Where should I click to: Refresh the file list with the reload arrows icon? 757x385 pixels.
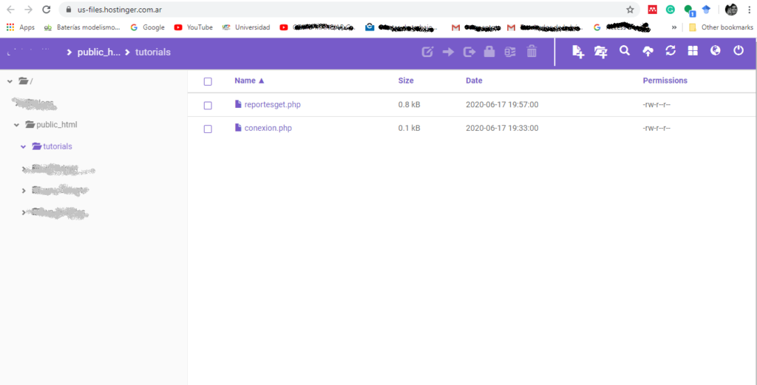tap(671, 52)
